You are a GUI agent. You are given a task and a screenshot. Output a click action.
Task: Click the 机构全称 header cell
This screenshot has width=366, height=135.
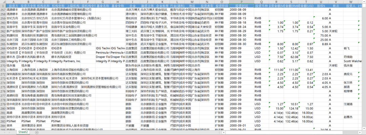pos(58,6)
